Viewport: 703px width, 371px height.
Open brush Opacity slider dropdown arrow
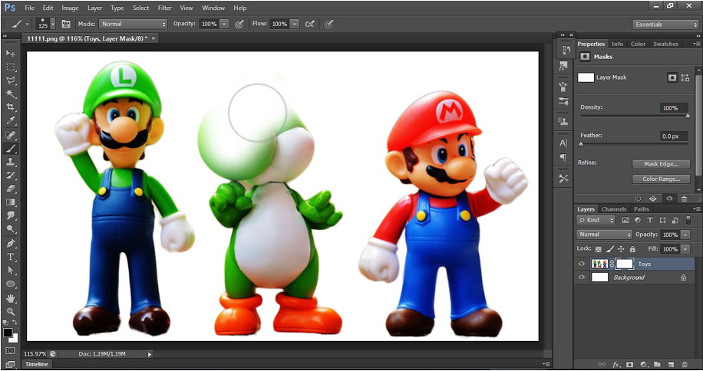[224, 25]
